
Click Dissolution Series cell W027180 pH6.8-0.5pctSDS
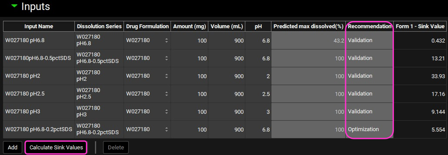100,58
